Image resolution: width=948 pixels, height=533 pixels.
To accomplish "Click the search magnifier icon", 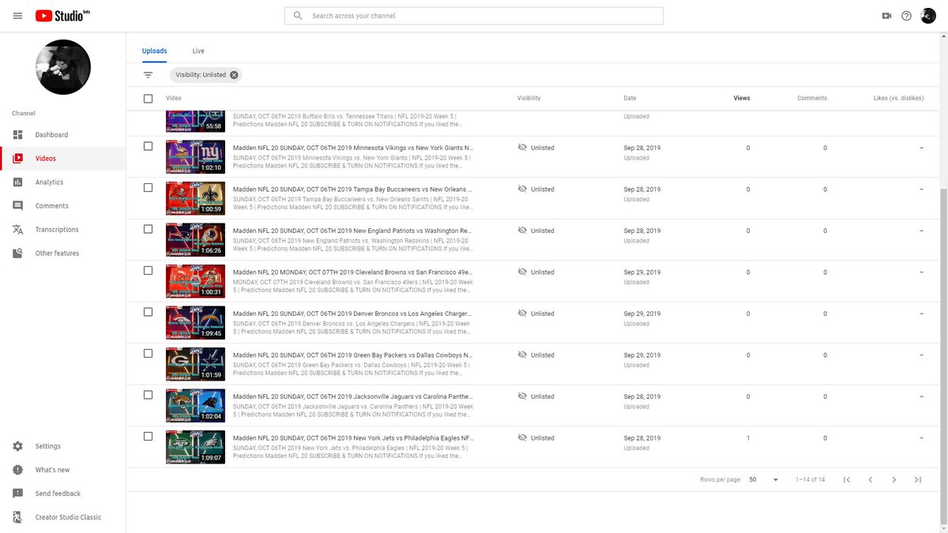I will (x=298, y=16).
